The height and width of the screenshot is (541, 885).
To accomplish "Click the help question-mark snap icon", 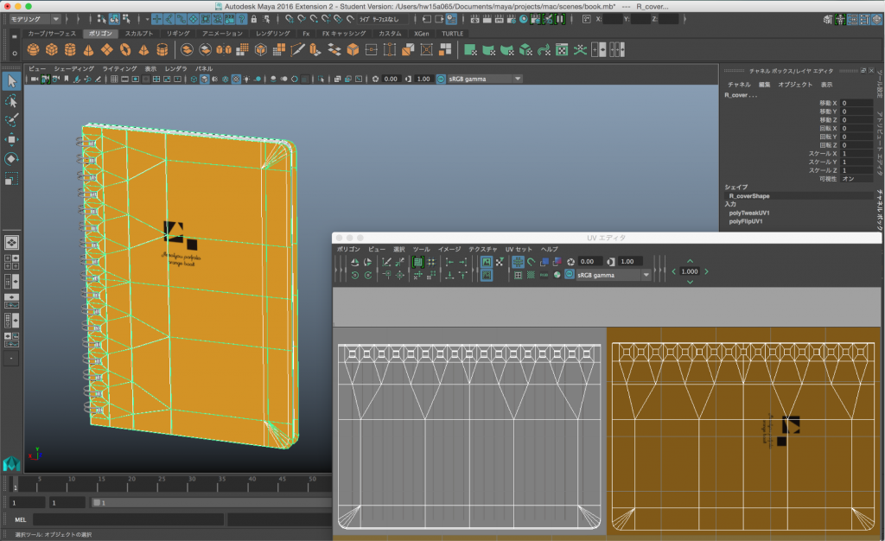I will click(x=242, y=19).
